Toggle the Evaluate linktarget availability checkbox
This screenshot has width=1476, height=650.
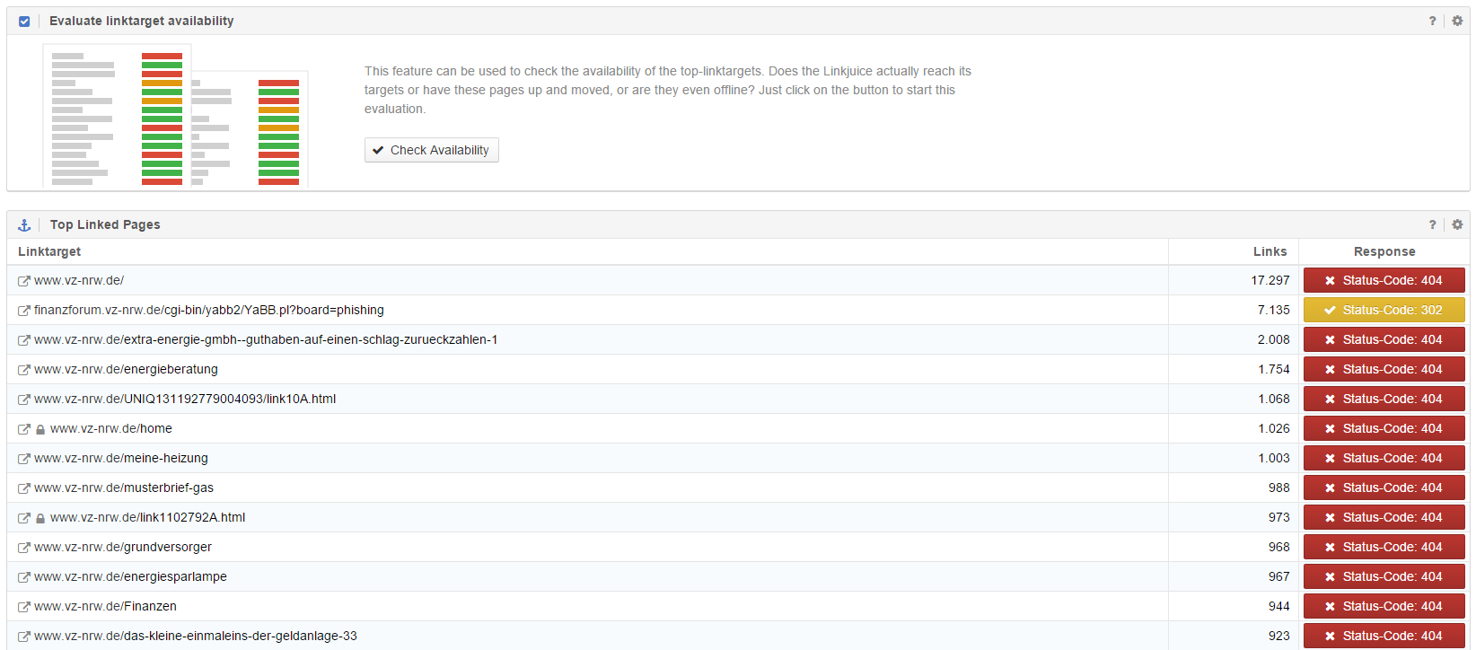(24, 22)
